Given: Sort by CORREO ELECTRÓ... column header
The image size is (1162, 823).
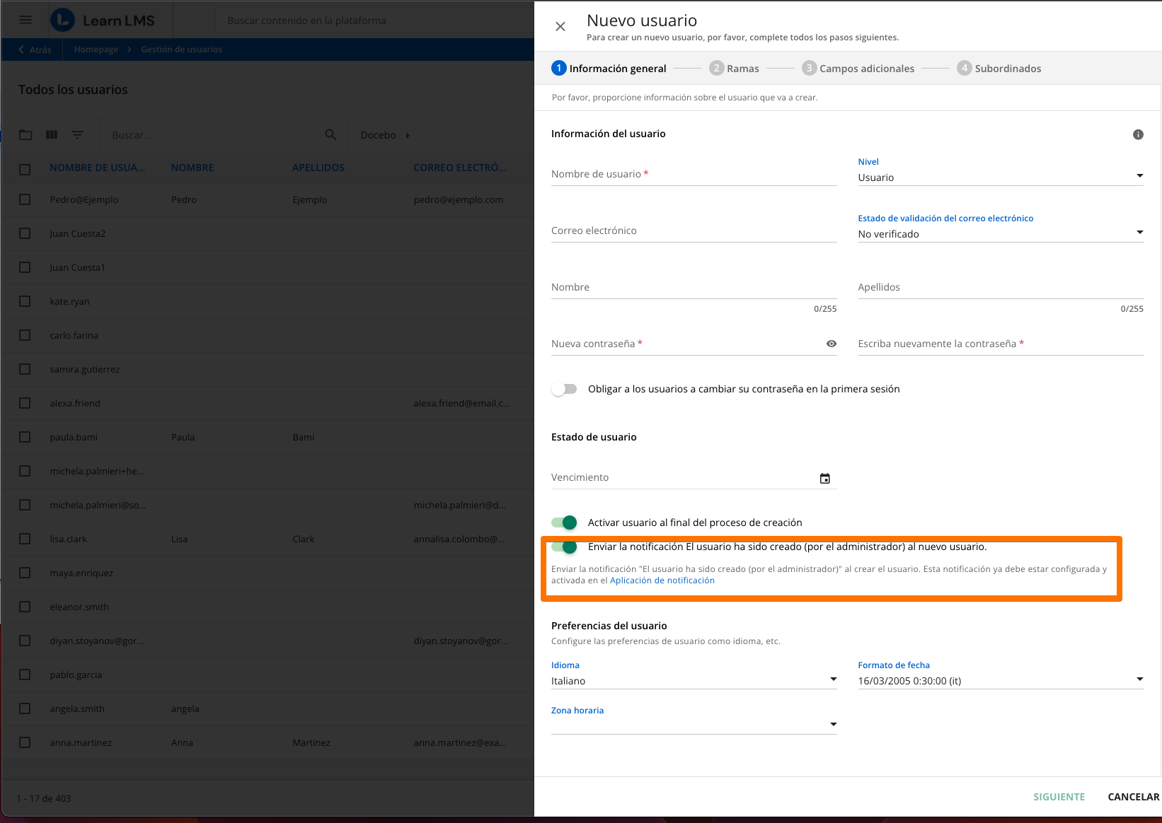Looking at the screenshot, I should coord(460,168).
